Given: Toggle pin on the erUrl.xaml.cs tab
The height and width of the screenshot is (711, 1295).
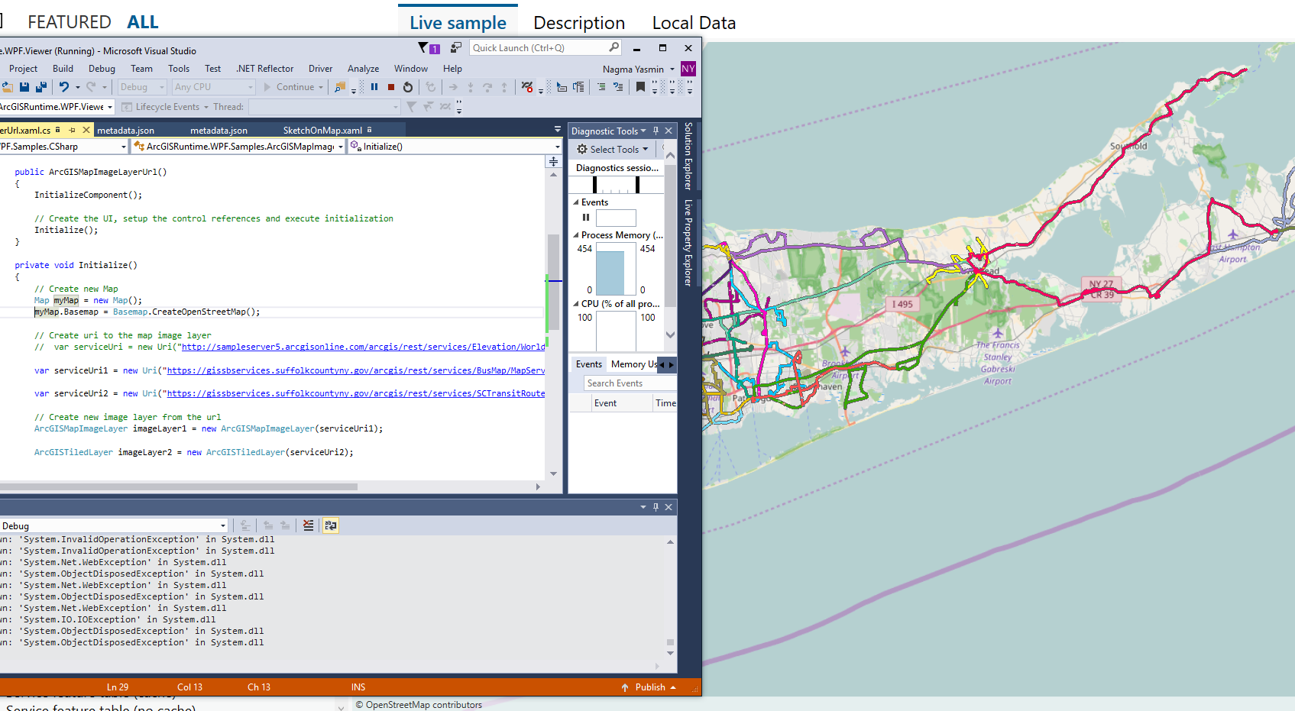Looking at the screenshot, I should coord(73,130).
